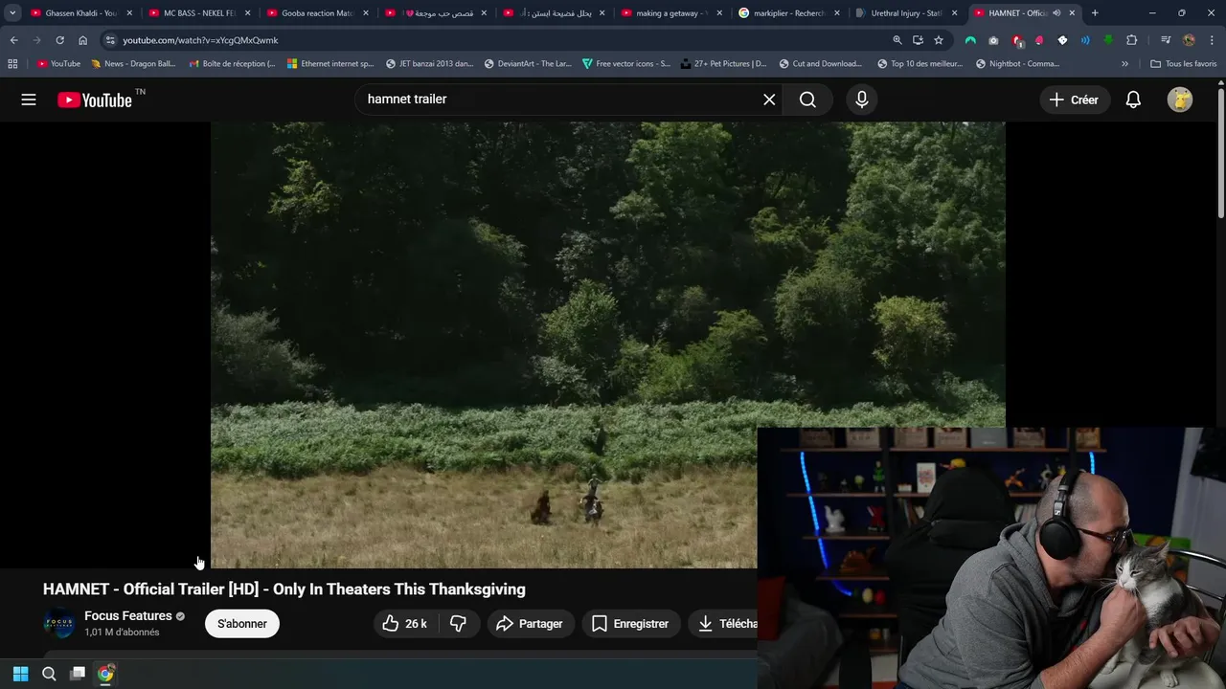Click the browser address bar URL
The height and width of the screenshot is (689, 1226).
tap(200, 40)
